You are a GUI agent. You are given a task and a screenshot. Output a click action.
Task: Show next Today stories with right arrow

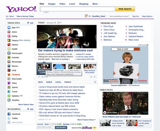coord(95,77)
